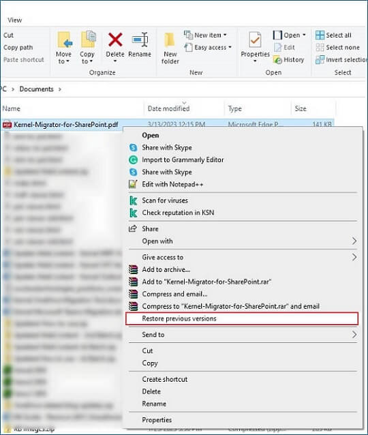
Task: Click the Kaspersky Scan for viruses icon
Action: 134,200
